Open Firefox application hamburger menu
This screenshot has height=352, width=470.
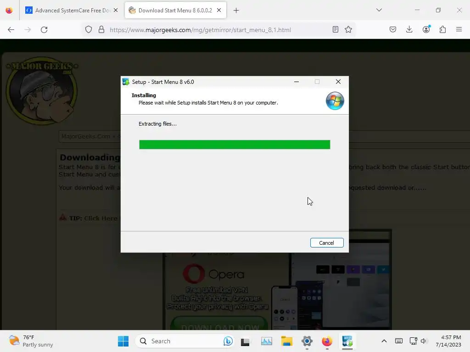click(459, 30)
